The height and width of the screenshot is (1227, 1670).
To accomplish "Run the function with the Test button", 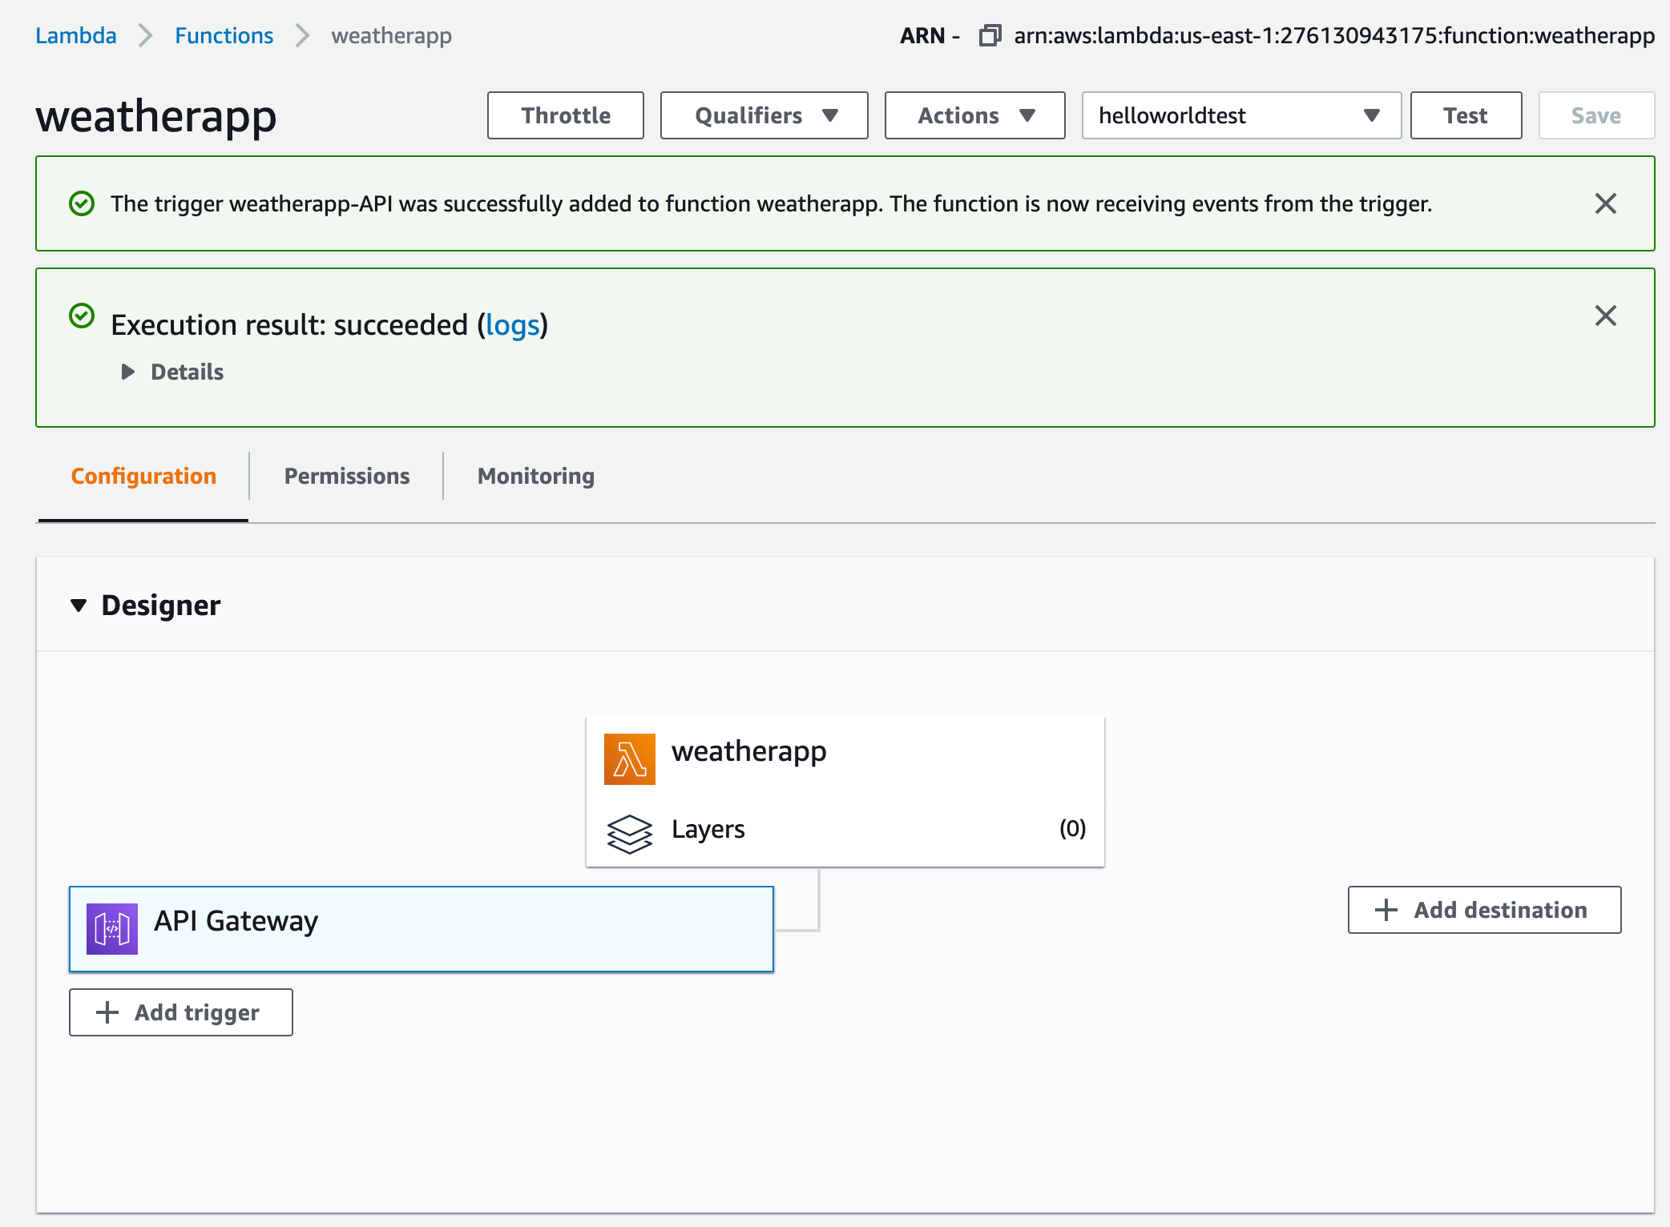I will [x=1466, y=115].
